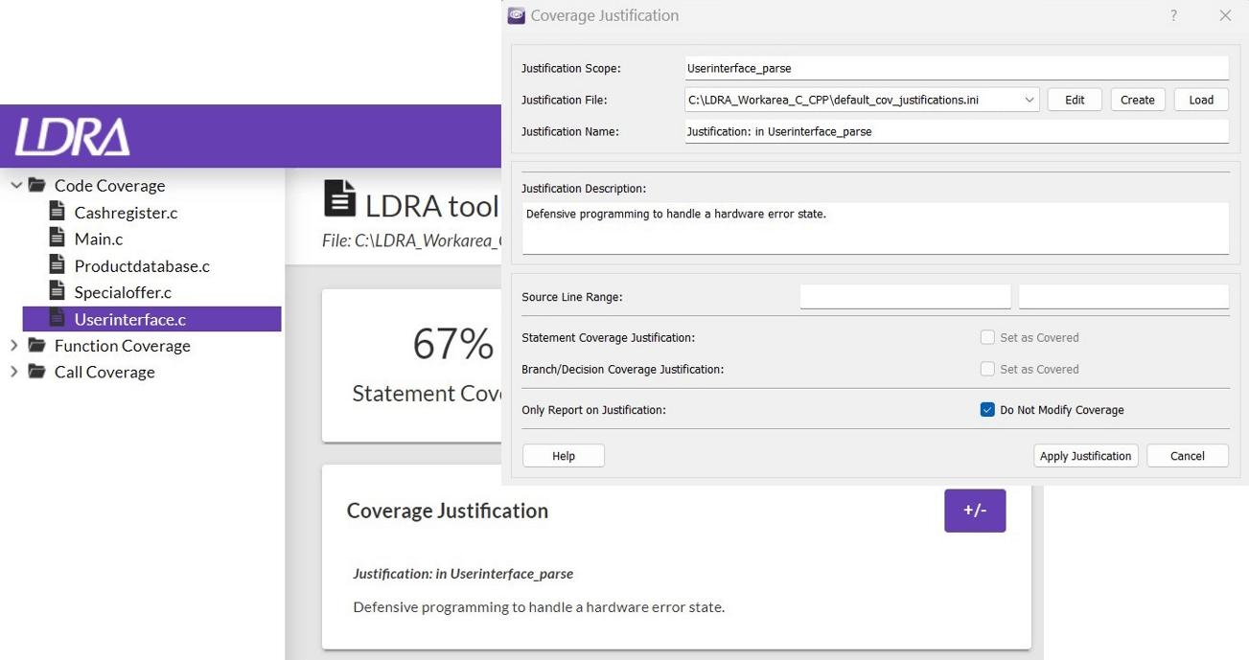
Task: Toggle Statement Coverage Set as Covered checkbox
Action: tap(987, 337)
